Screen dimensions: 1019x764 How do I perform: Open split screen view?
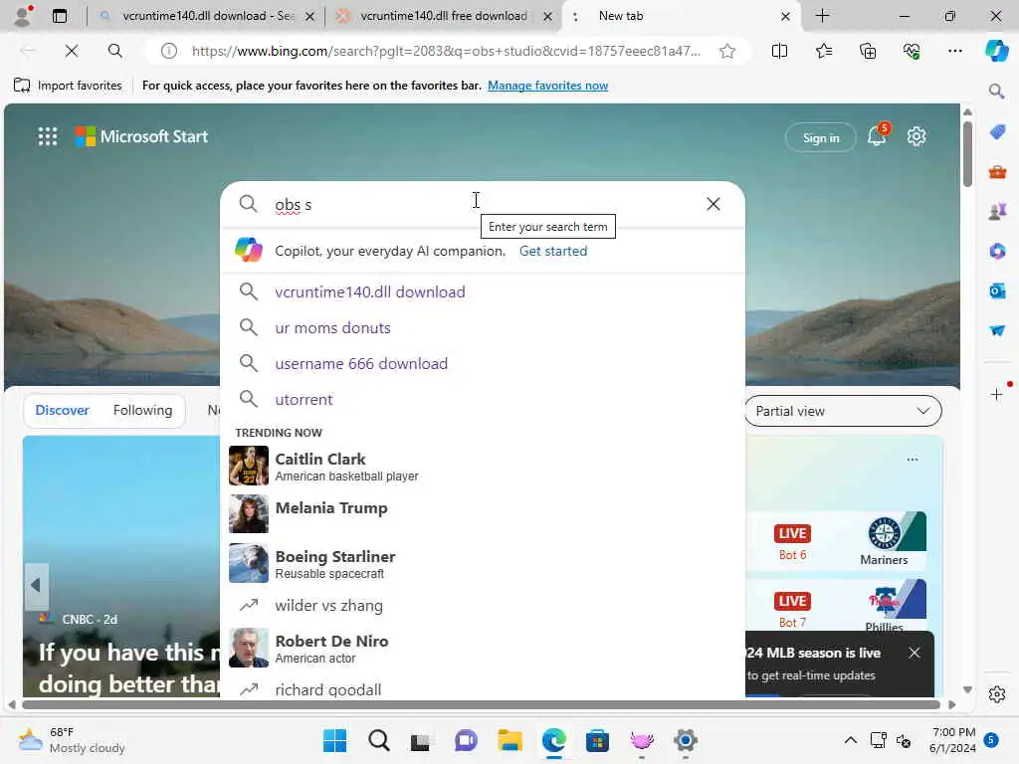click(x=779, y=51)
